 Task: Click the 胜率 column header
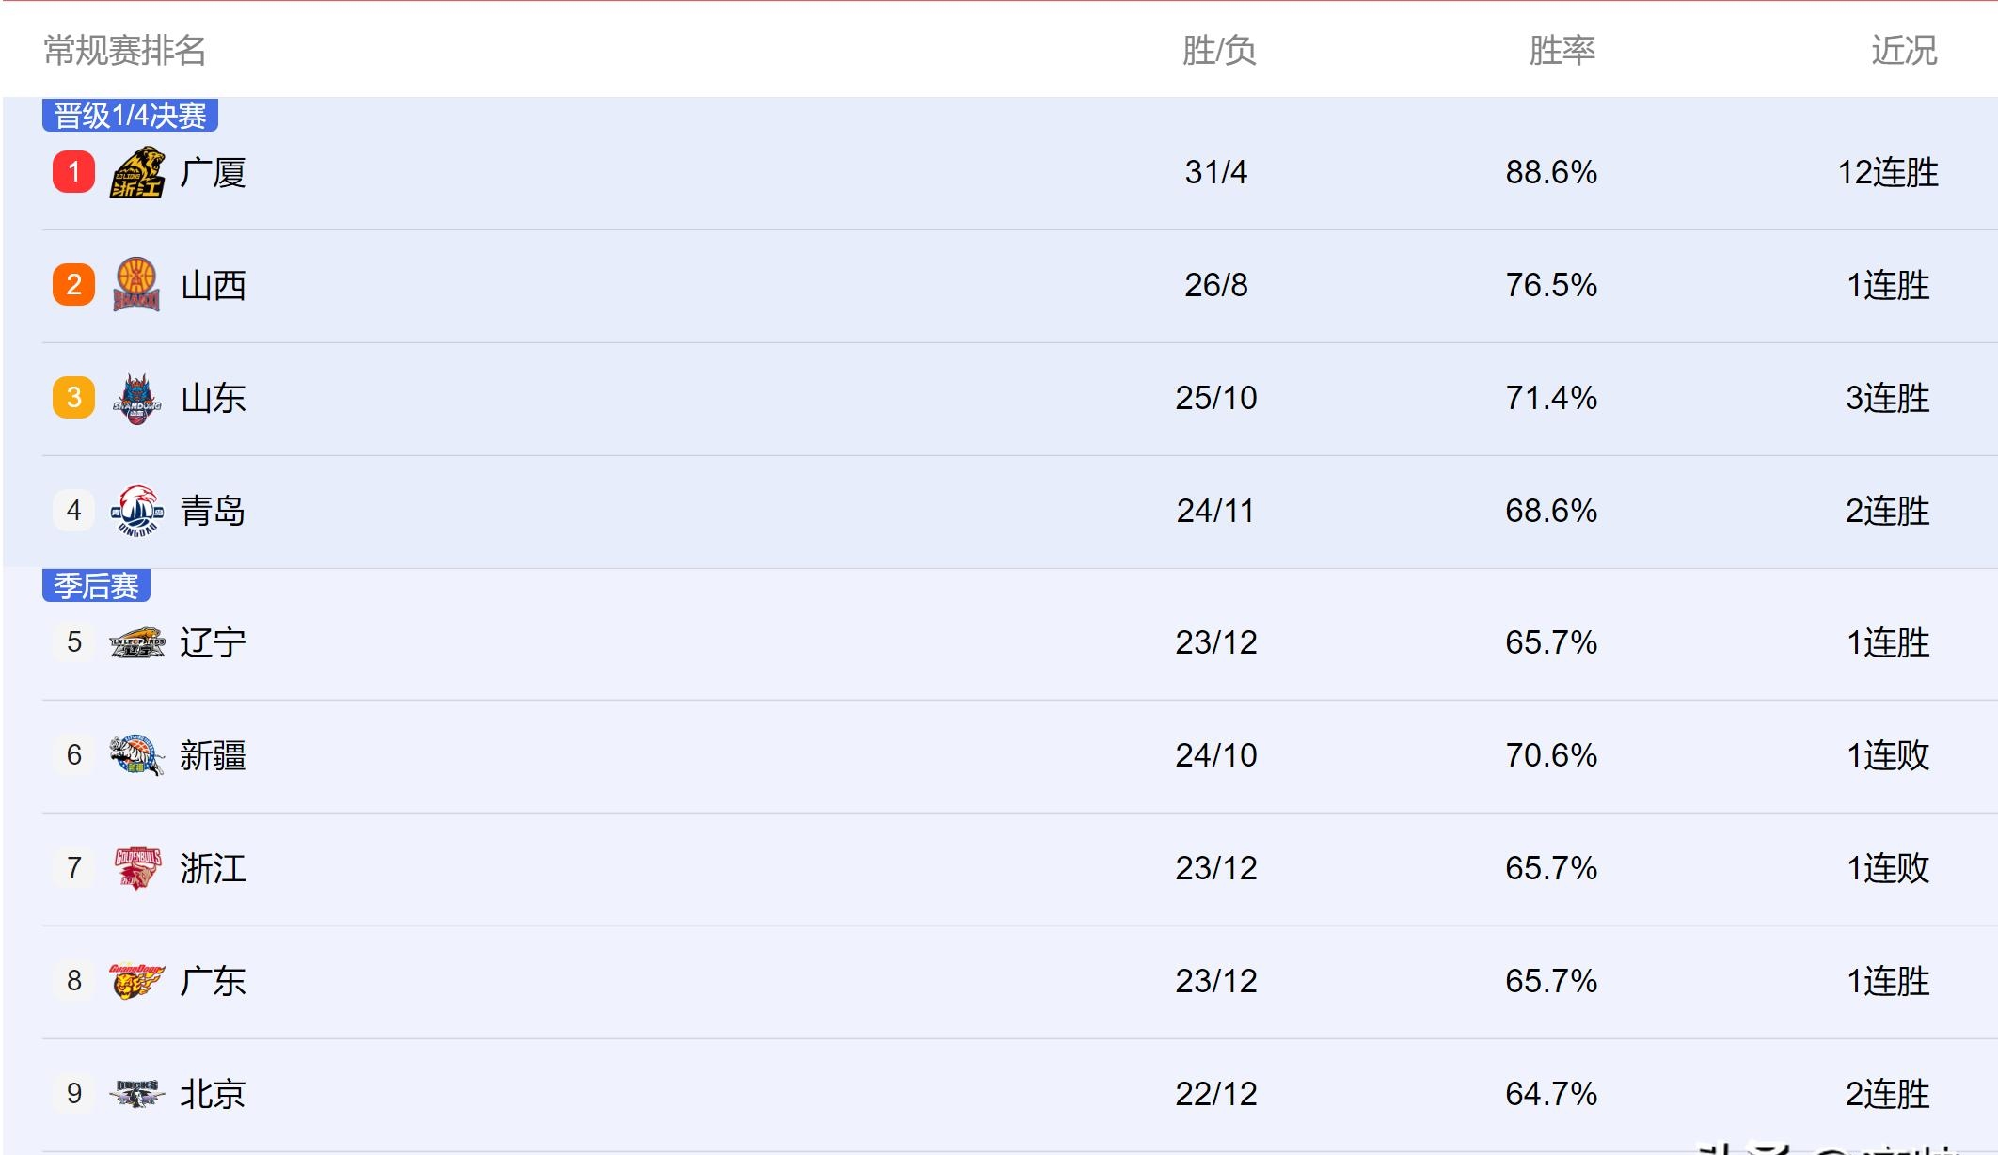1562,51
